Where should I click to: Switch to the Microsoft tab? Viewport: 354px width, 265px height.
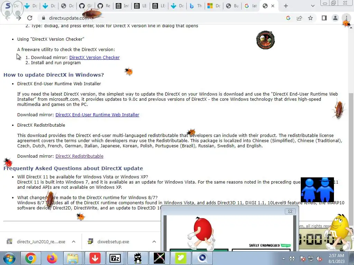[x=214, y=6]
